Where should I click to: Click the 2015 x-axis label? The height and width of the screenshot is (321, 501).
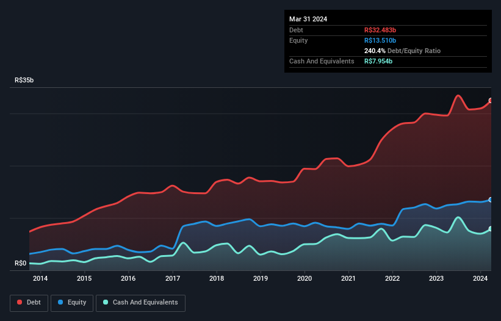(x=84, y=278)
